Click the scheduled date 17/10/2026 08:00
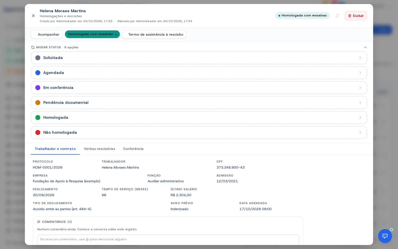398x249 pixels. pyautogui.click(x=256, y=209)
